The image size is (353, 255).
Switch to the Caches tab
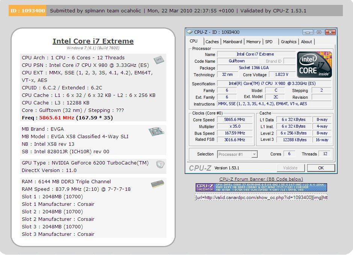point(212,42)
